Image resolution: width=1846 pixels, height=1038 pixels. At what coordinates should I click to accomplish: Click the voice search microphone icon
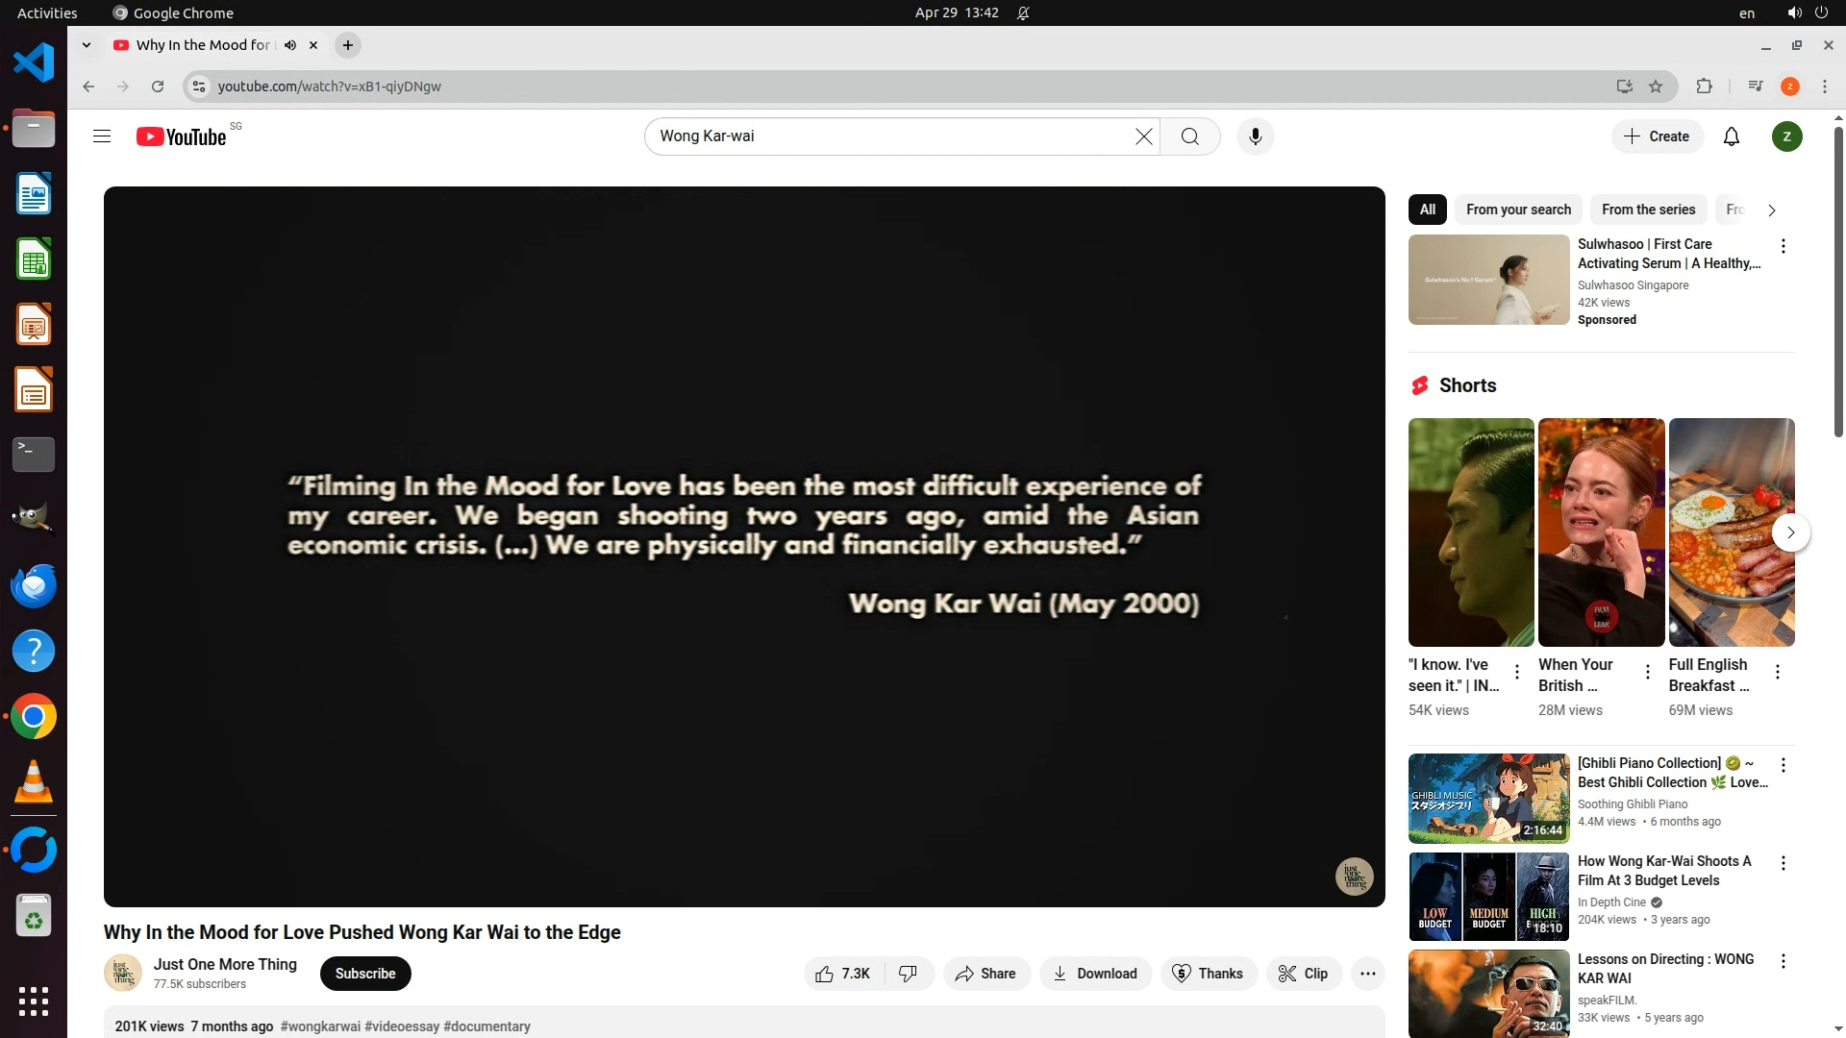(1255, 136)
